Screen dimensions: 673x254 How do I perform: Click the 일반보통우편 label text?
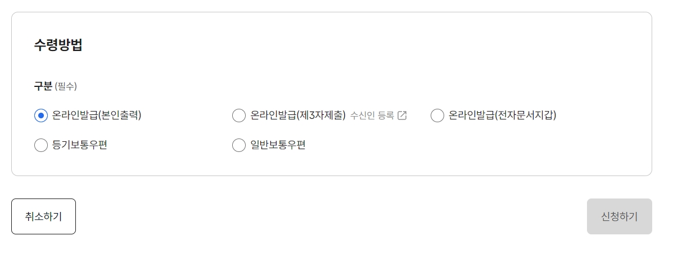pyautogui.click(x=278, y=145)
